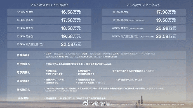Viewport: 193px width, 108px height.
Task: Click the 16.58万元 price
Action: [x=71, y=12]
